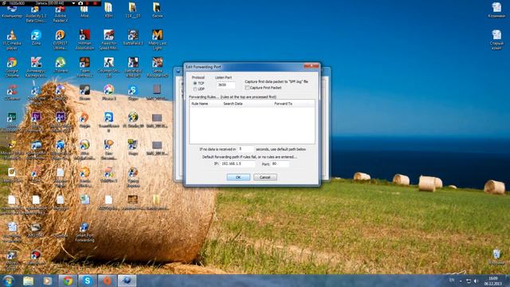The height and width of the screenshot is (287, 510).
Task: Open the CCleaner desktop shortcut
Action: (x=12, y=92)
